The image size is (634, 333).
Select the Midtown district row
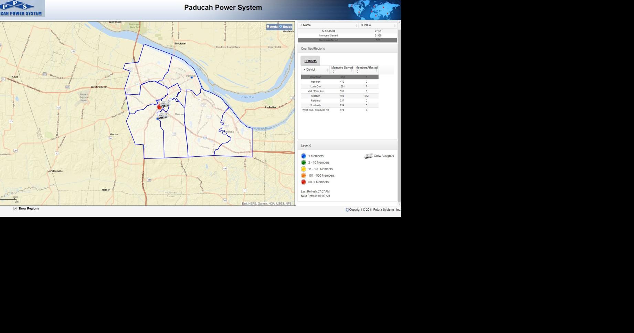[x=339, y=96]
